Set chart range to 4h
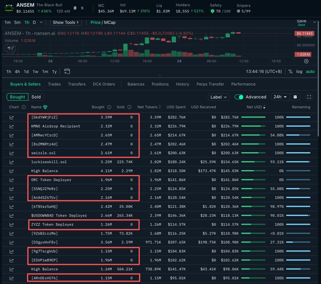321x284 pixels. 17,72
